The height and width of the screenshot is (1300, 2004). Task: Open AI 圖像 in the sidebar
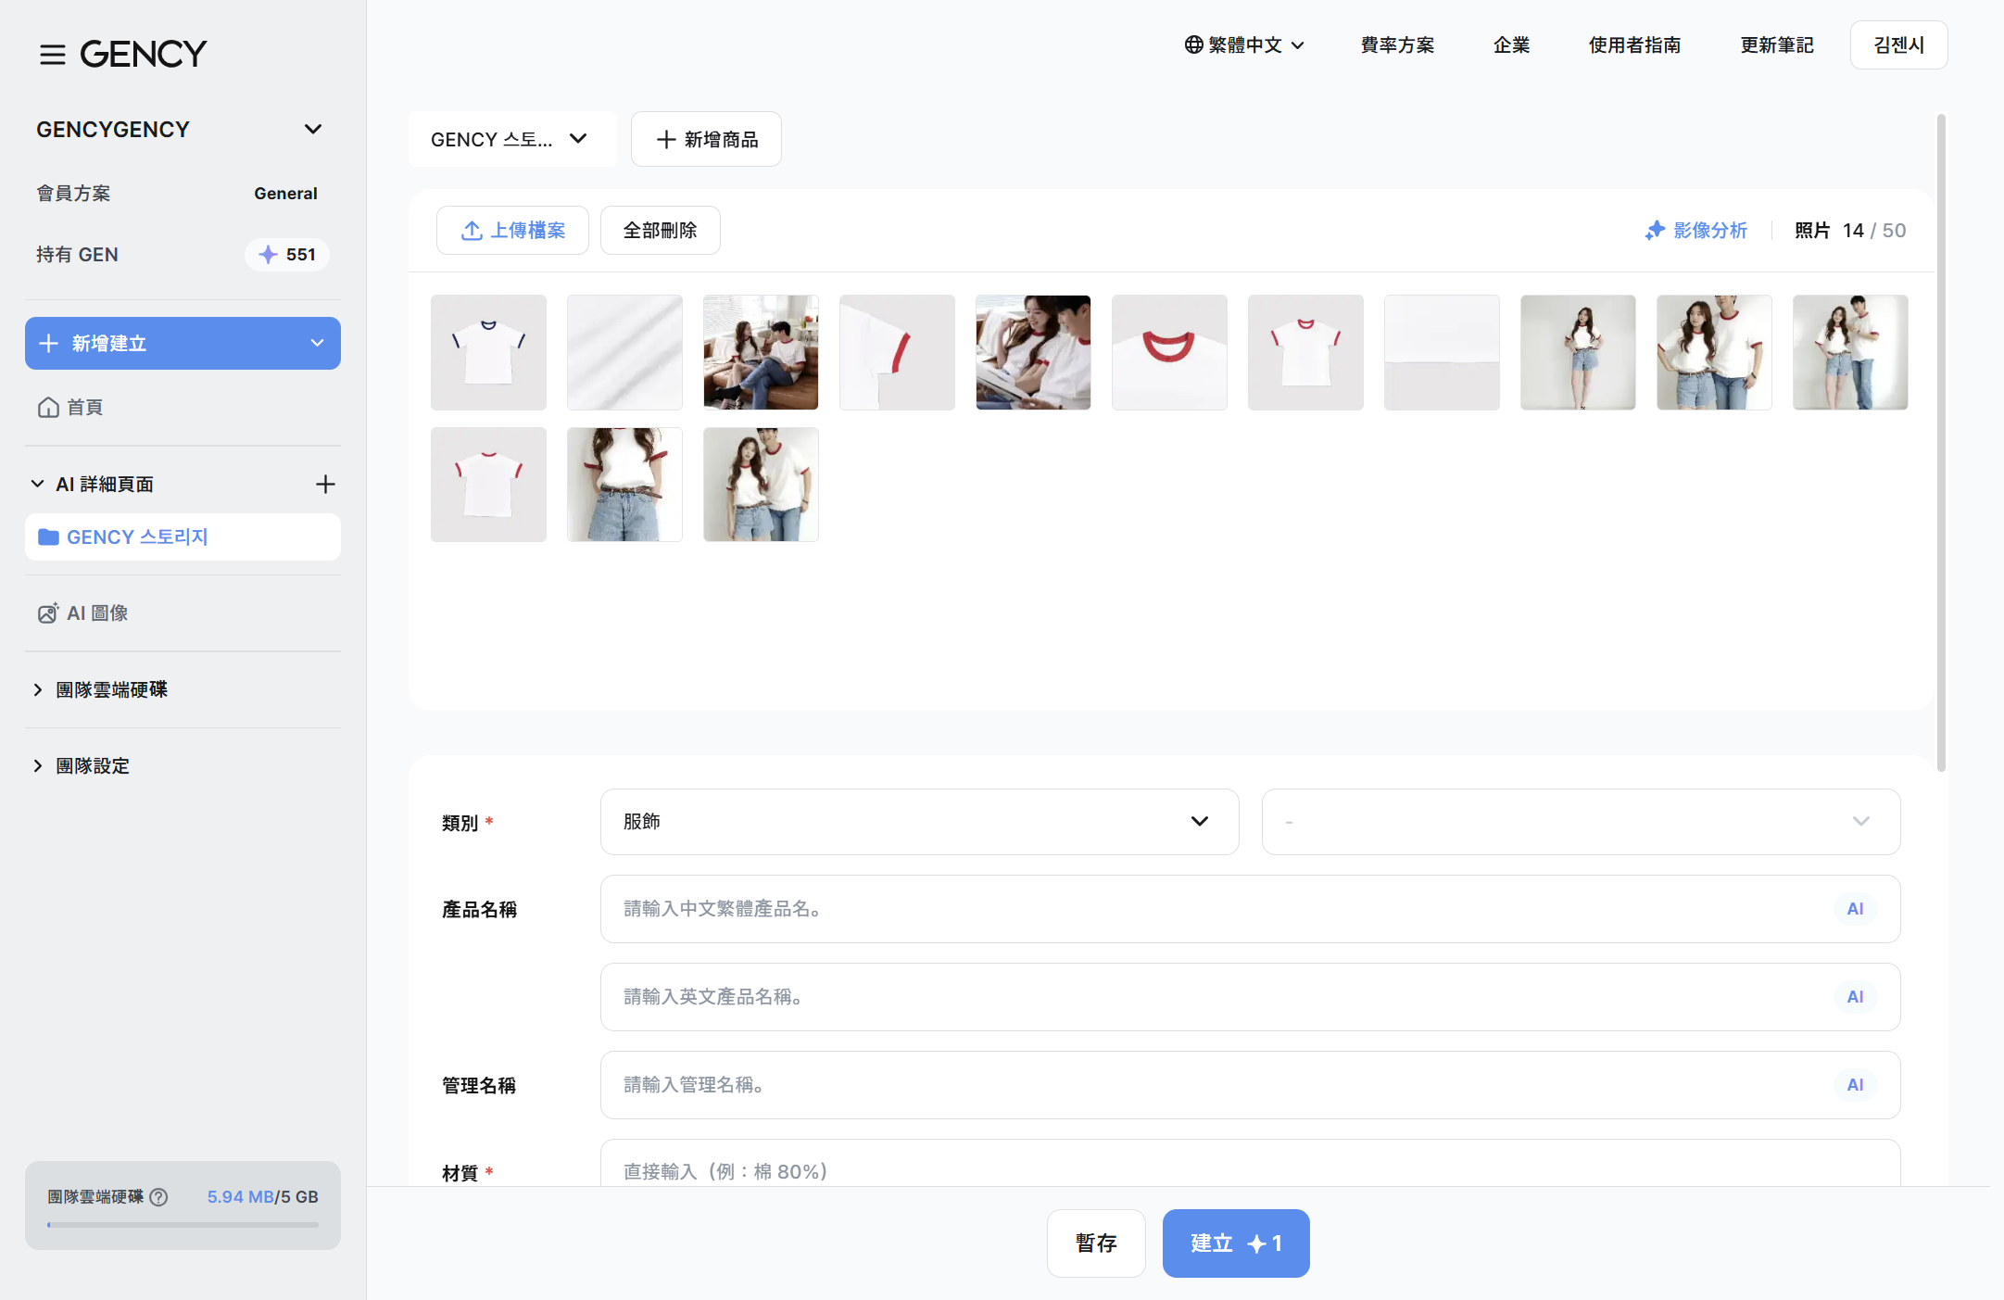click(x=82, y=612)
